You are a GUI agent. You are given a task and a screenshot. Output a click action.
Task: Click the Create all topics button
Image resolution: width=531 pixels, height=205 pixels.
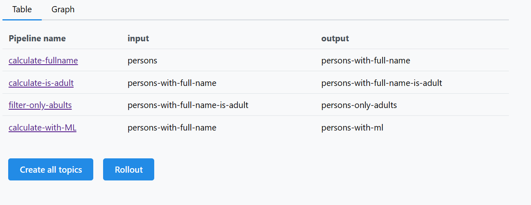coord(51,169)
